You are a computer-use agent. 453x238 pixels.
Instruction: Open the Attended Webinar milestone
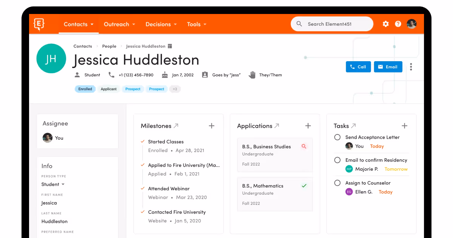click(169, 189)
